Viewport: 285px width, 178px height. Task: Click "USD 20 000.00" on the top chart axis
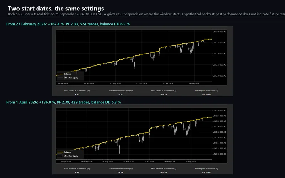[x=219, y=54]
